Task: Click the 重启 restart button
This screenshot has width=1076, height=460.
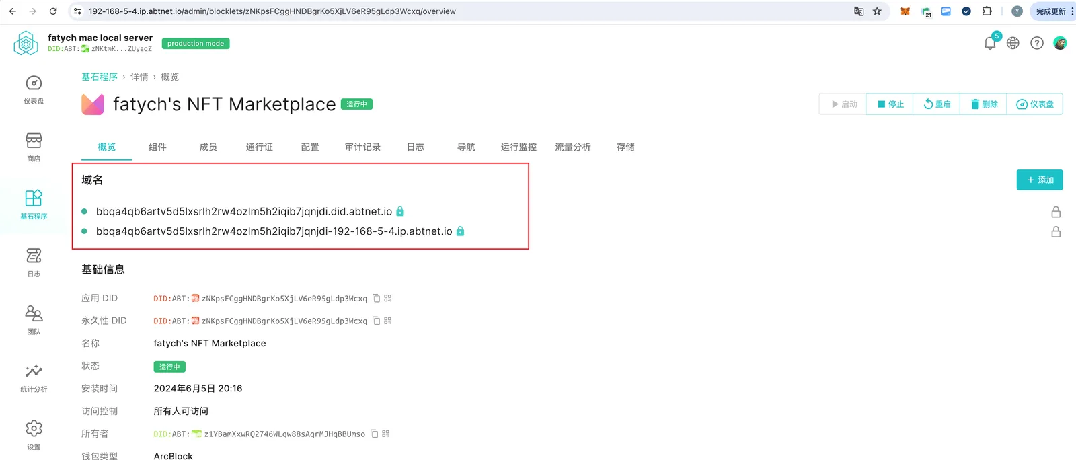Action: click(x=937, y=104)
